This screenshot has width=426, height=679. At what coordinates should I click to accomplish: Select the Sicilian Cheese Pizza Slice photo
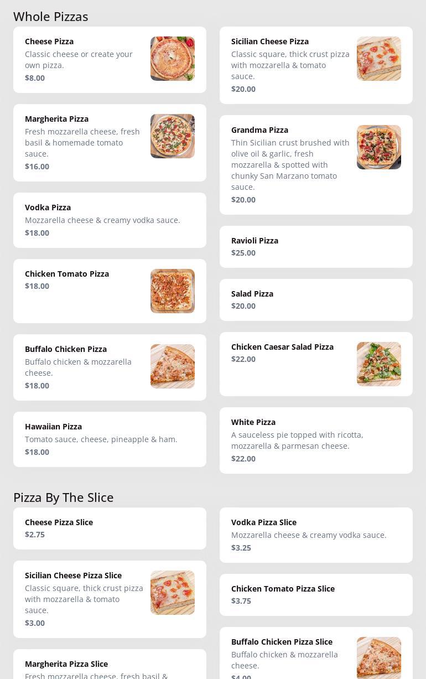tap(173, 593)
